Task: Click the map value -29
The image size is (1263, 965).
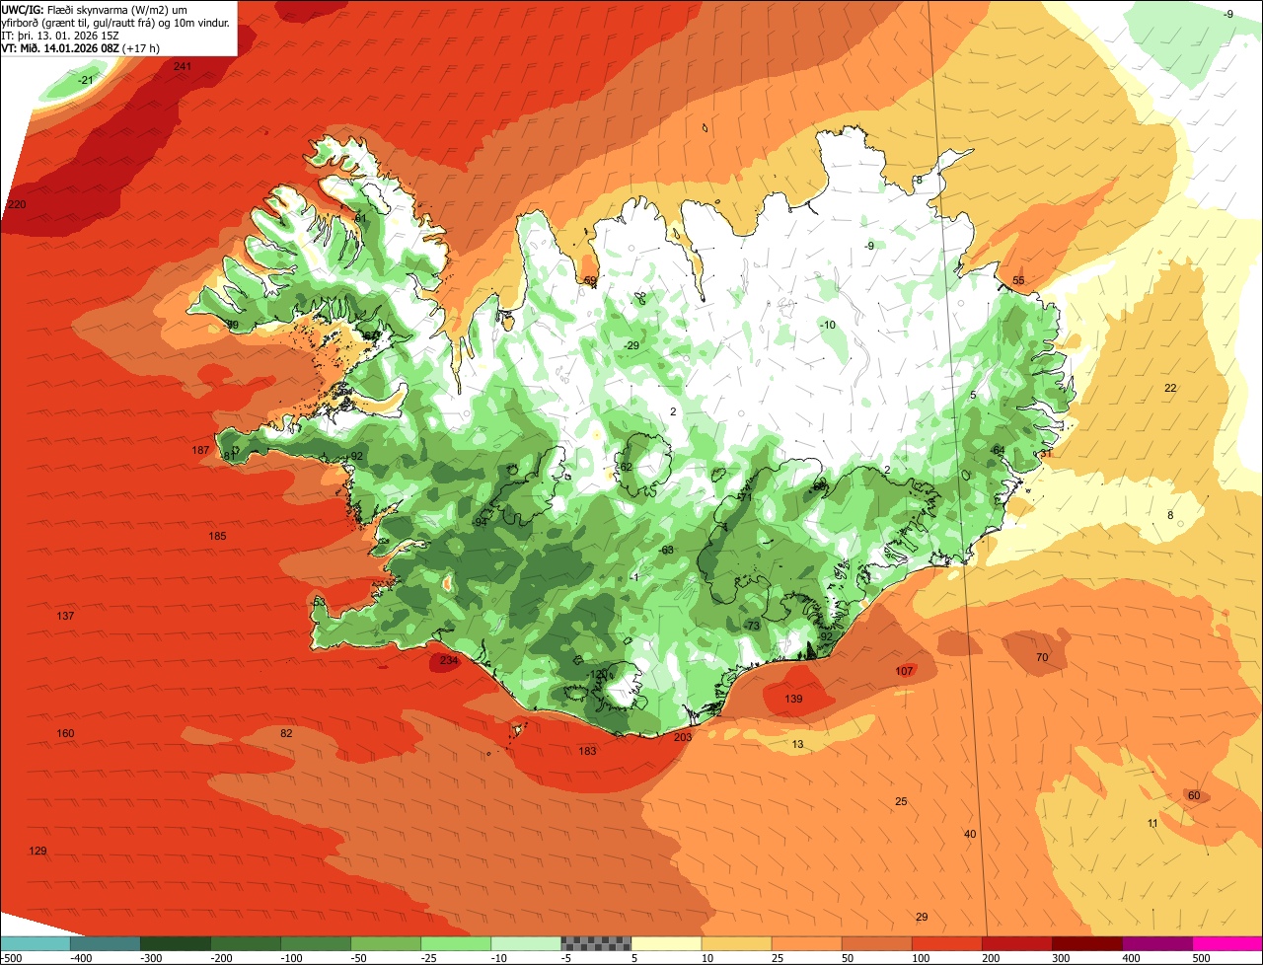Action: click(x=631, y=344)
